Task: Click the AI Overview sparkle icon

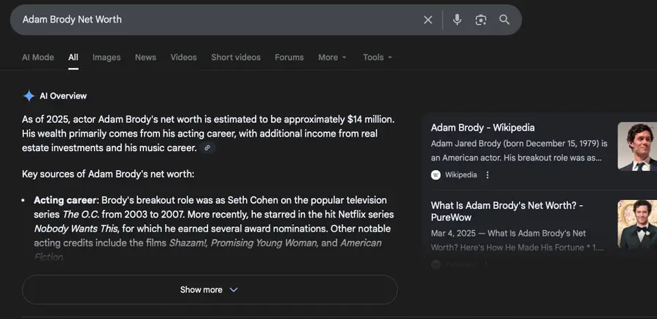Action: (x=28, y=96)
